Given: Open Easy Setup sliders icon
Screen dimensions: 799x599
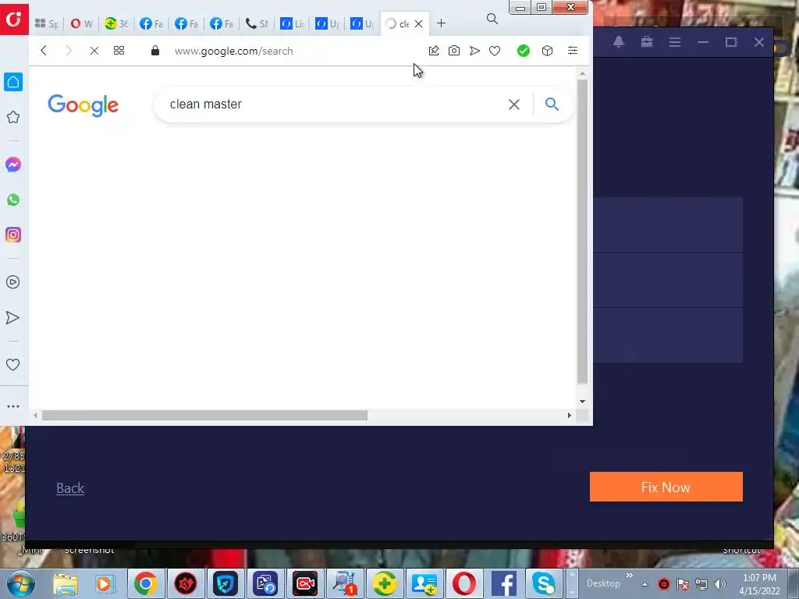Looking at the screenshot, I should pos(573,51).
